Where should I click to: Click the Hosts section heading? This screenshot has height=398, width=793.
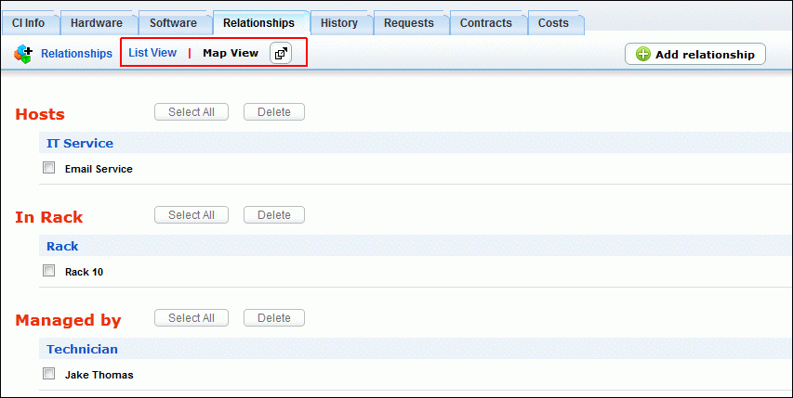coord(40,114)
